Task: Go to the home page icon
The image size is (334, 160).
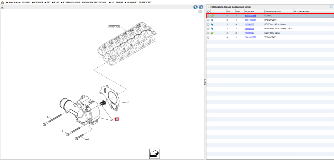Action: tap(2, 2)
